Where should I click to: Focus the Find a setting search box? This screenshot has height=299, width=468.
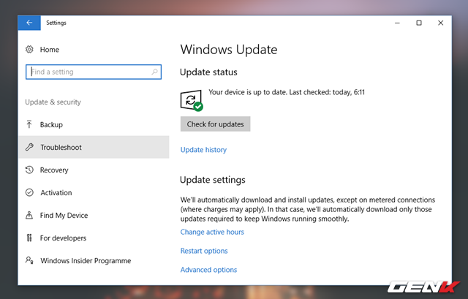pos(94,72)
